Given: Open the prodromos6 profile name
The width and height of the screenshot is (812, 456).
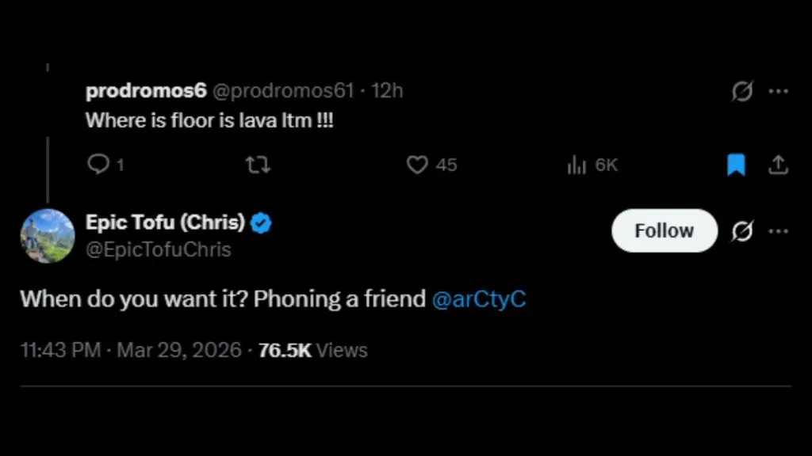Looking at the screenshot, I should [x=146, y=91].
